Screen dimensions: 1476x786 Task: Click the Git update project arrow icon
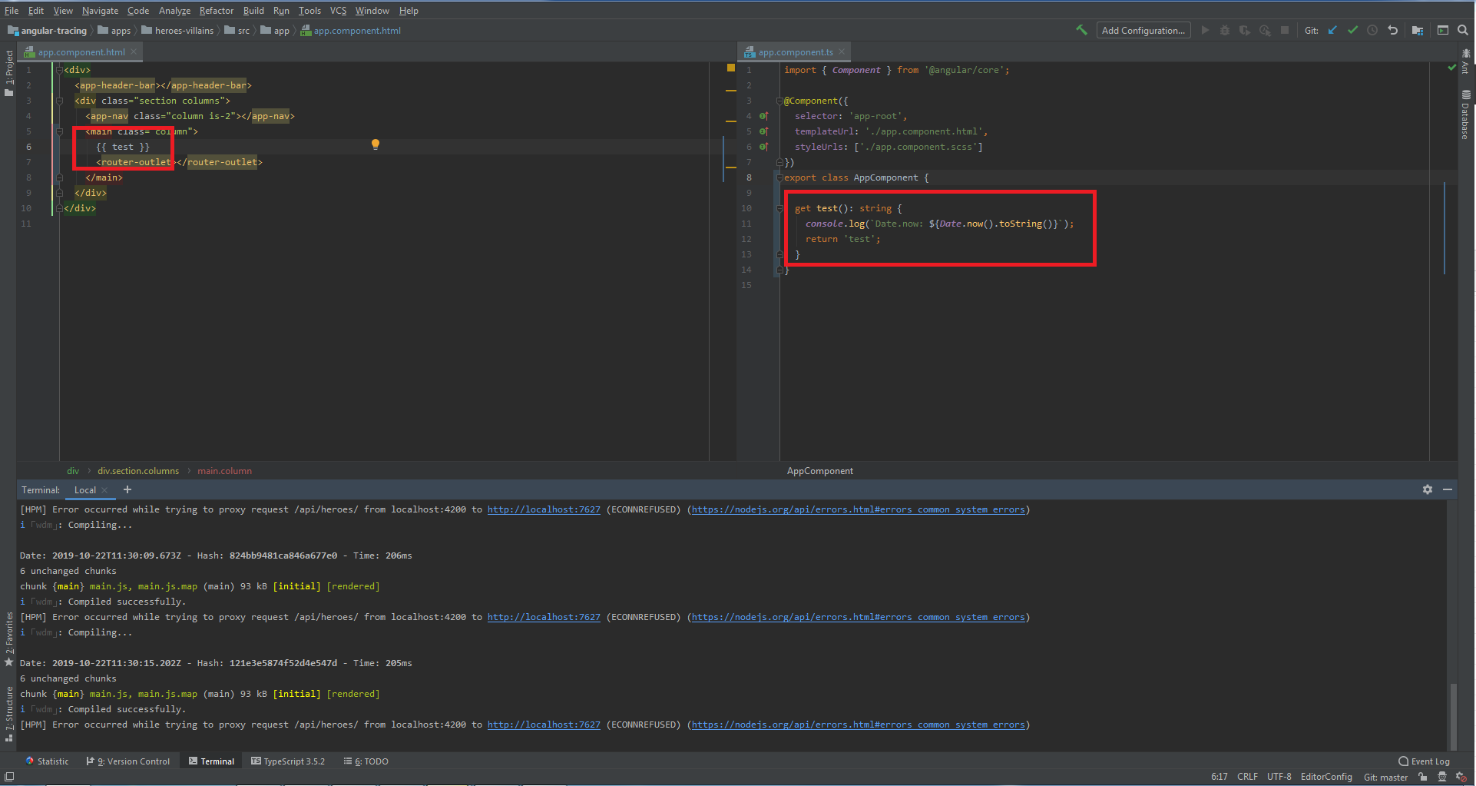(1332, 30)
